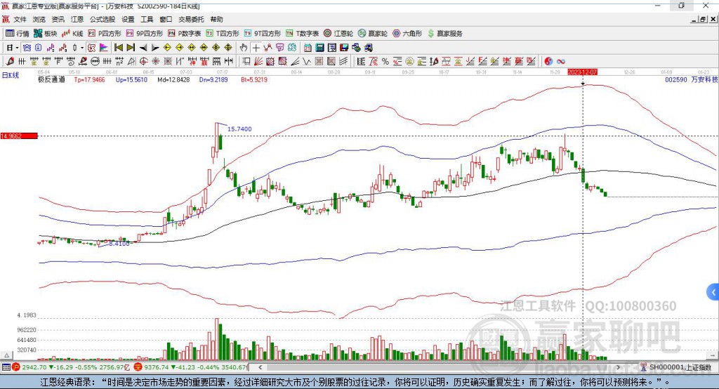Select the crosshair cursor tool
This screenshot has height=389, width=719.
[x=256, y=48]
